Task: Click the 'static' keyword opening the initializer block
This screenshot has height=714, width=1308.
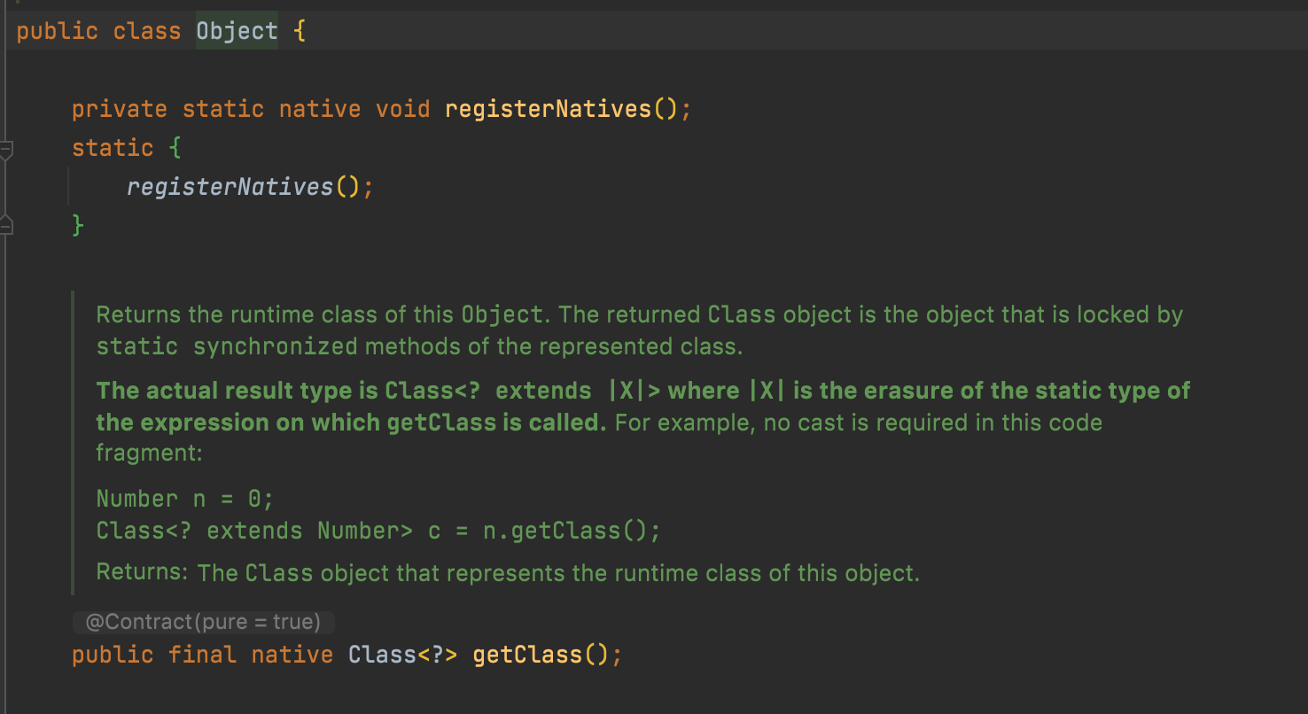Action: [x=113, y=148]
